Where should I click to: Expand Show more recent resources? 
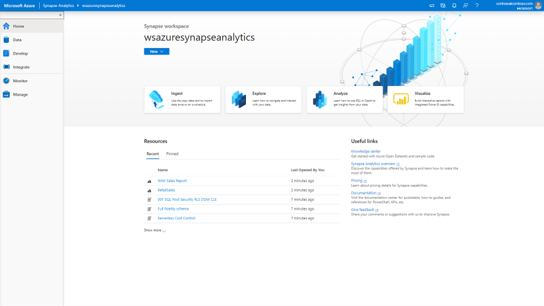(x=155, y=230)
